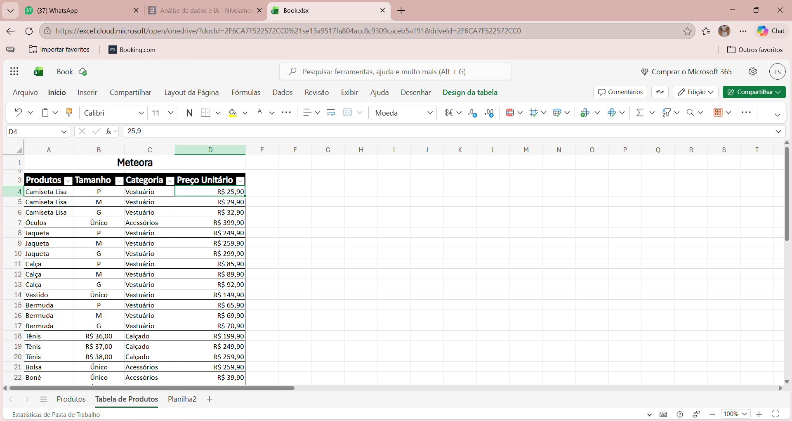The width and height of the screenshot is (792, 421).
Task: Open Excel settings gear
Action: click(753, 71)
